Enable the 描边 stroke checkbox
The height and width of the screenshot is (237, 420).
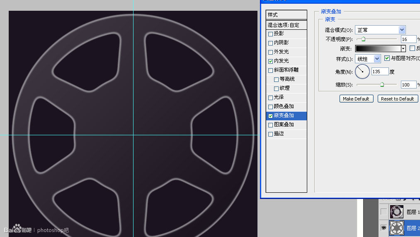pos(271,134)
